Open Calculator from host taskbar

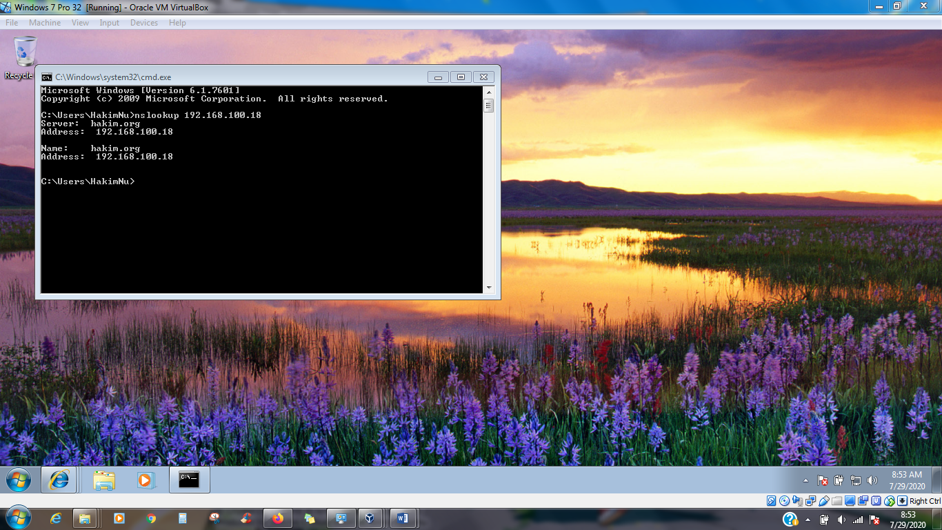point(183,518)
